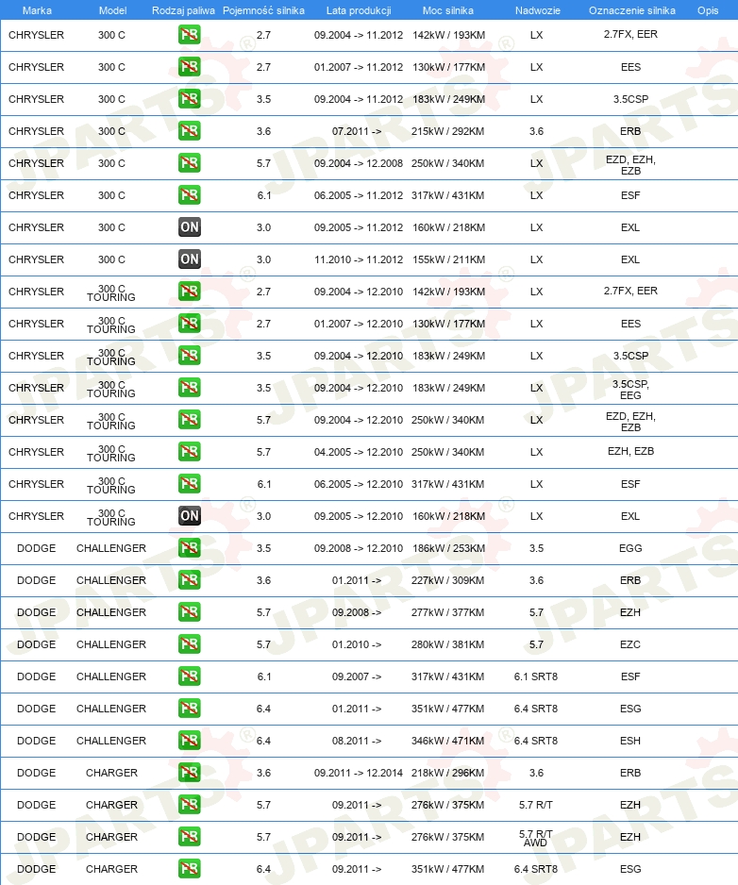Select the 04.2005 -> 12.2010 date cell
The width and height of the screenshot is (738, 885).
359,452
